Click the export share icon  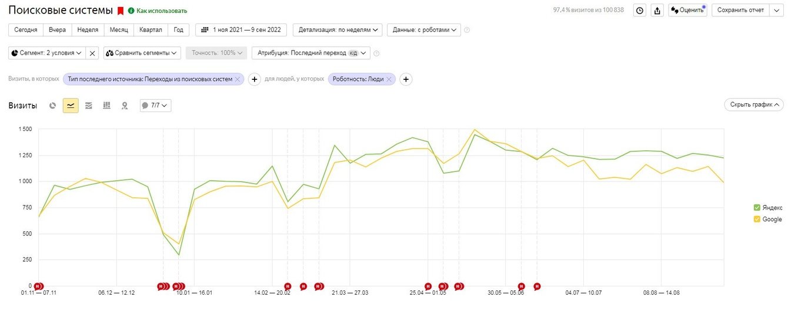click(x=657, y=10)
